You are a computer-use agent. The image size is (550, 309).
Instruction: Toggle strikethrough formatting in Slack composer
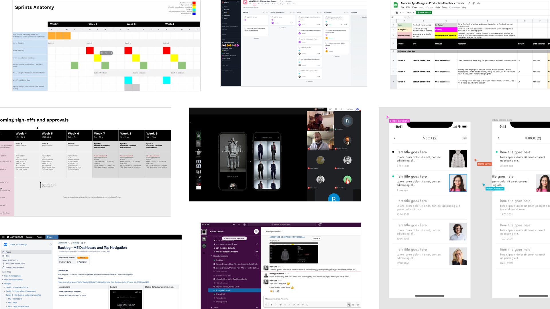tap(280, 305)
